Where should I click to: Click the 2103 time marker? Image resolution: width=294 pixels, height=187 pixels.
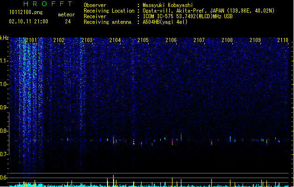(87, 40)
